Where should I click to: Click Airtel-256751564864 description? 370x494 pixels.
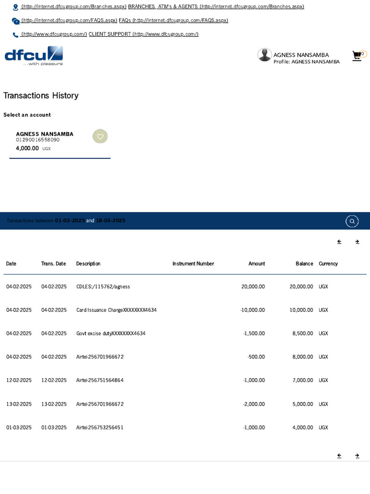pyautogui.click(x=100, y=380)
